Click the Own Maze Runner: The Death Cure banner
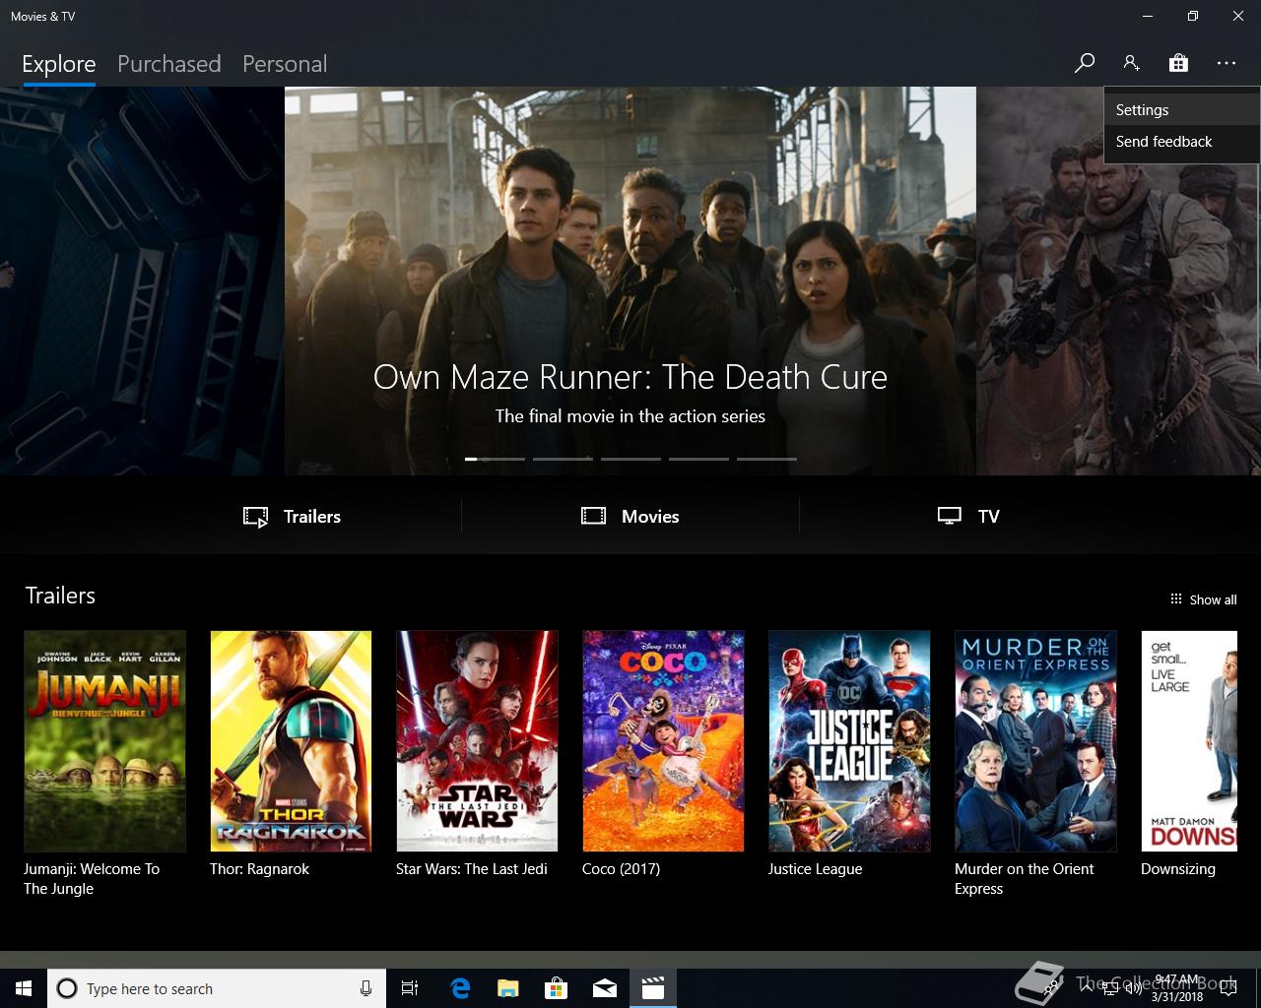Image resolution: width=1261 pixels, height=1008 pixels. 630,281
